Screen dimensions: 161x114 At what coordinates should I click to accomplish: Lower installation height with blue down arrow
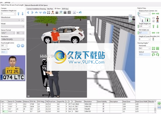click(x=22, y=14)
